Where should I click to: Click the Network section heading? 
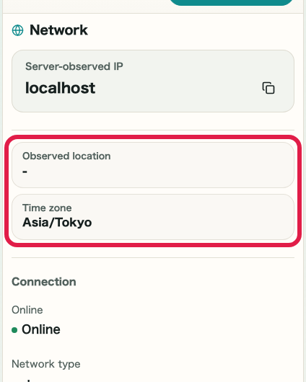click(x=58, y=30)
